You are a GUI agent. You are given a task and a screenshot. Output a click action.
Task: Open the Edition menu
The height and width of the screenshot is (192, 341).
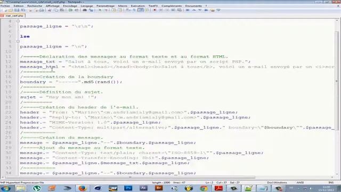[x=19, y=6]
